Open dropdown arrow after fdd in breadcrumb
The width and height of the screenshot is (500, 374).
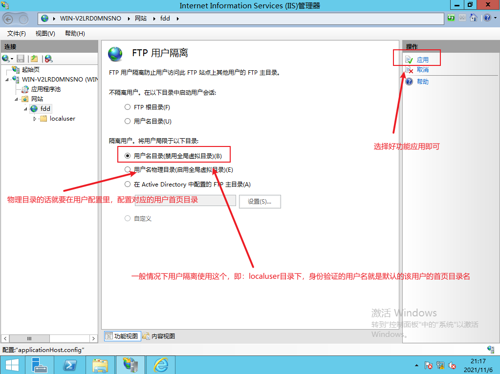click(x=177, y=19)
